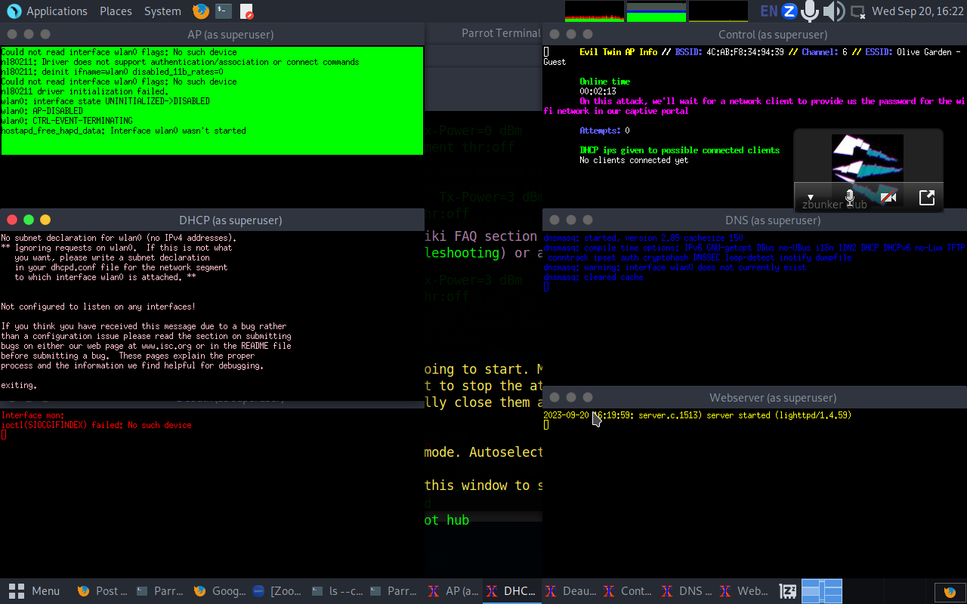Open the Applications menu
The image size is (967, 604).
[48, 11]
